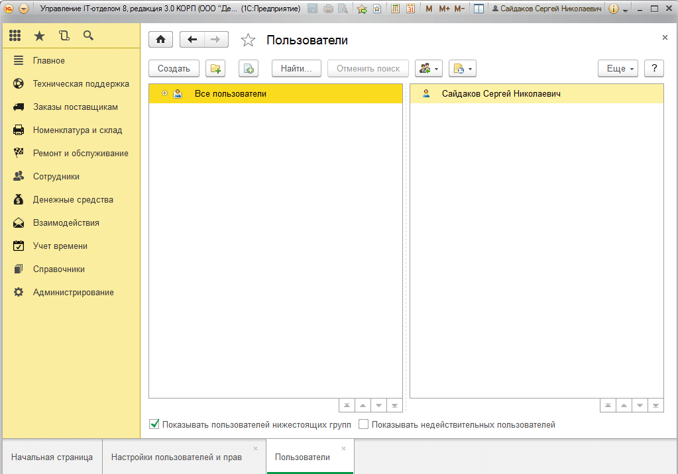Close the Пользователи form with X
This screenshot has height=474, width=678.
(x=665, y=38)
